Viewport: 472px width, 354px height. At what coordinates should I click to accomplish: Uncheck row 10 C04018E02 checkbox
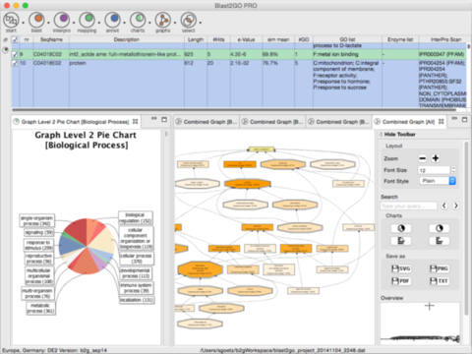pyautogui.click(x=15, y=63)
